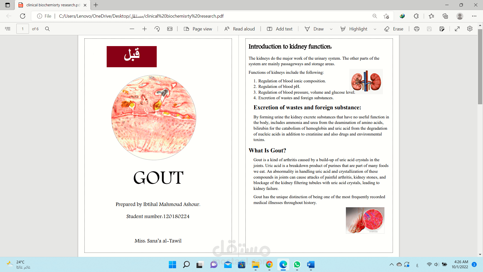Toggle the Highlight tool
Image resolution: width=483 pixels, height=272 pixels.
pos(354,29)
